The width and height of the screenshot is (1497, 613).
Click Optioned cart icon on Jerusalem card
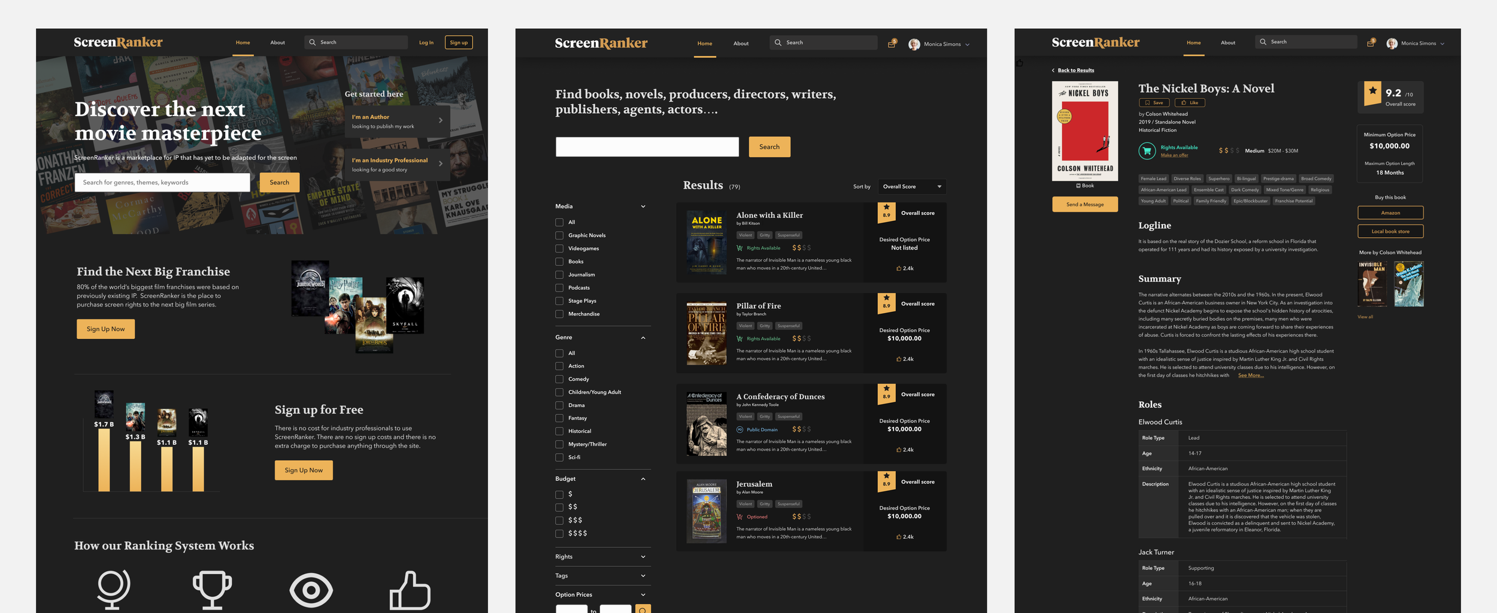pos(740,517)
